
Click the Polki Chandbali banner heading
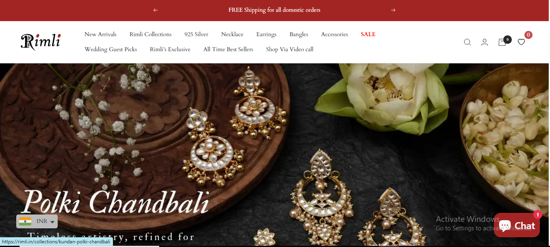[115, 201]
